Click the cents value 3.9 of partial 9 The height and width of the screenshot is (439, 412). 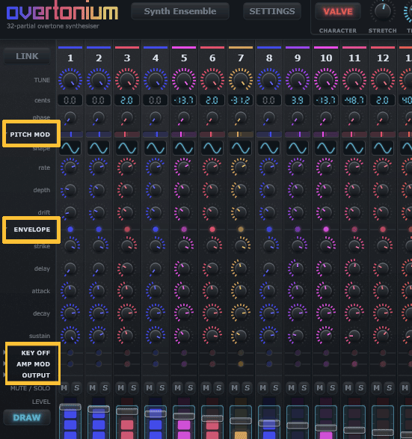coord(298,100)
